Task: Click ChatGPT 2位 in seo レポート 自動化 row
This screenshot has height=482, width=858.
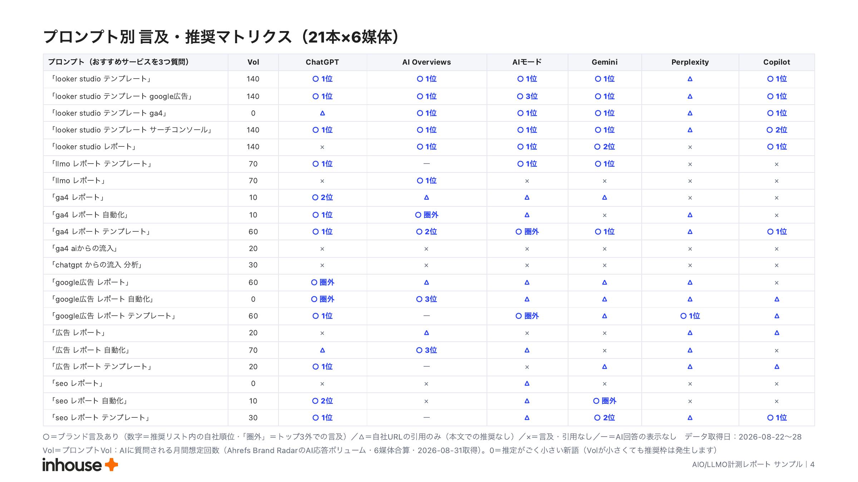Action: (x=322, y=401)
